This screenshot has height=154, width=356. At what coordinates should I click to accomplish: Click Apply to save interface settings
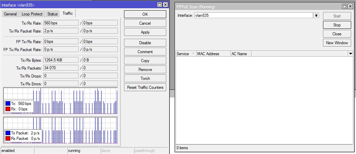[x=145, y=32]
